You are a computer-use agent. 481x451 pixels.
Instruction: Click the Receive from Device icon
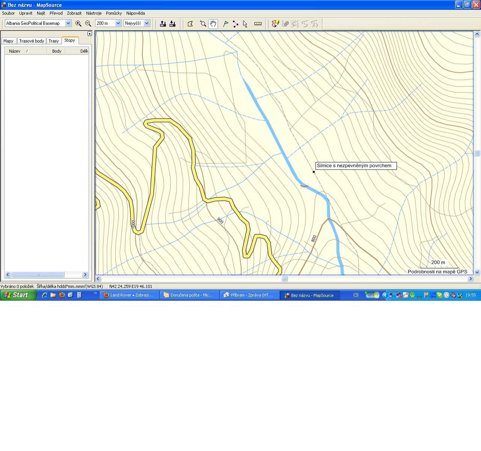(x=172, y=24)
